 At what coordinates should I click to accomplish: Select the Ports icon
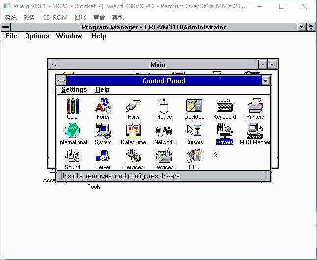coord(133,109)
